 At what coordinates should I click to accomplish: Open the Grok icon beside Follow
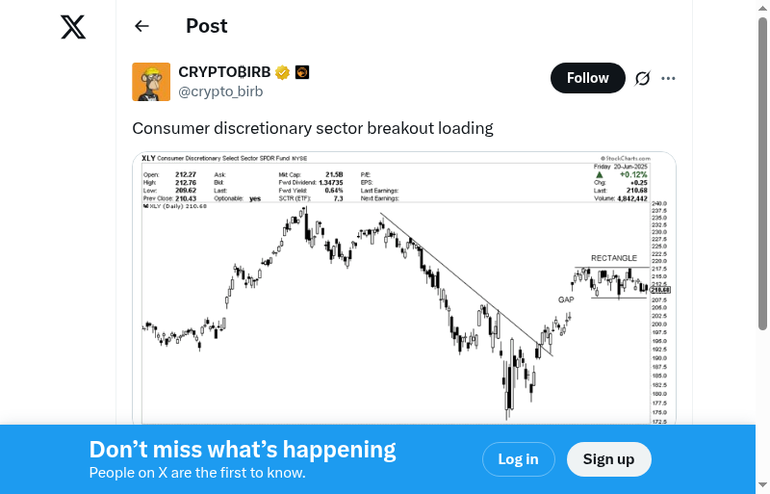click(x=643, y=78)
